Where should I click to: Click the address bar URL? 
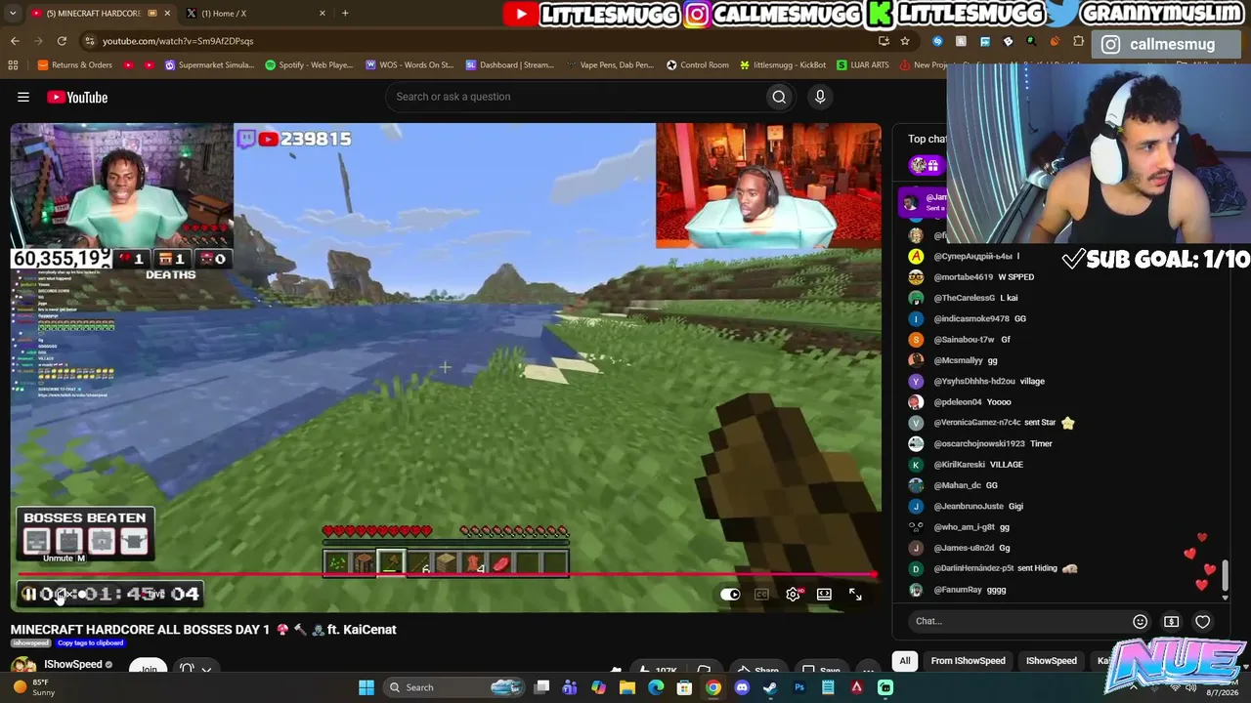coord(178,41)
